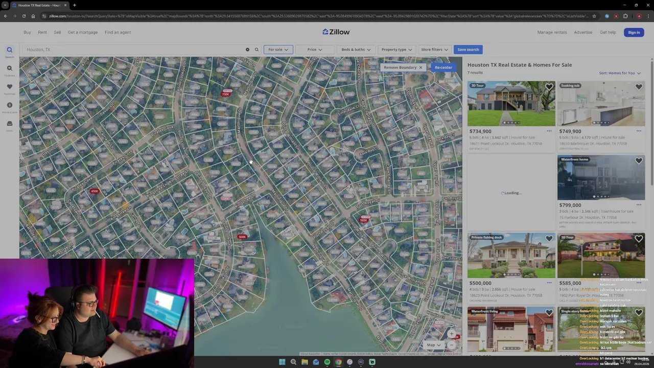Click the 585K map price marker
The height and width of the screenshot is (368, 654).
(364, 220)
